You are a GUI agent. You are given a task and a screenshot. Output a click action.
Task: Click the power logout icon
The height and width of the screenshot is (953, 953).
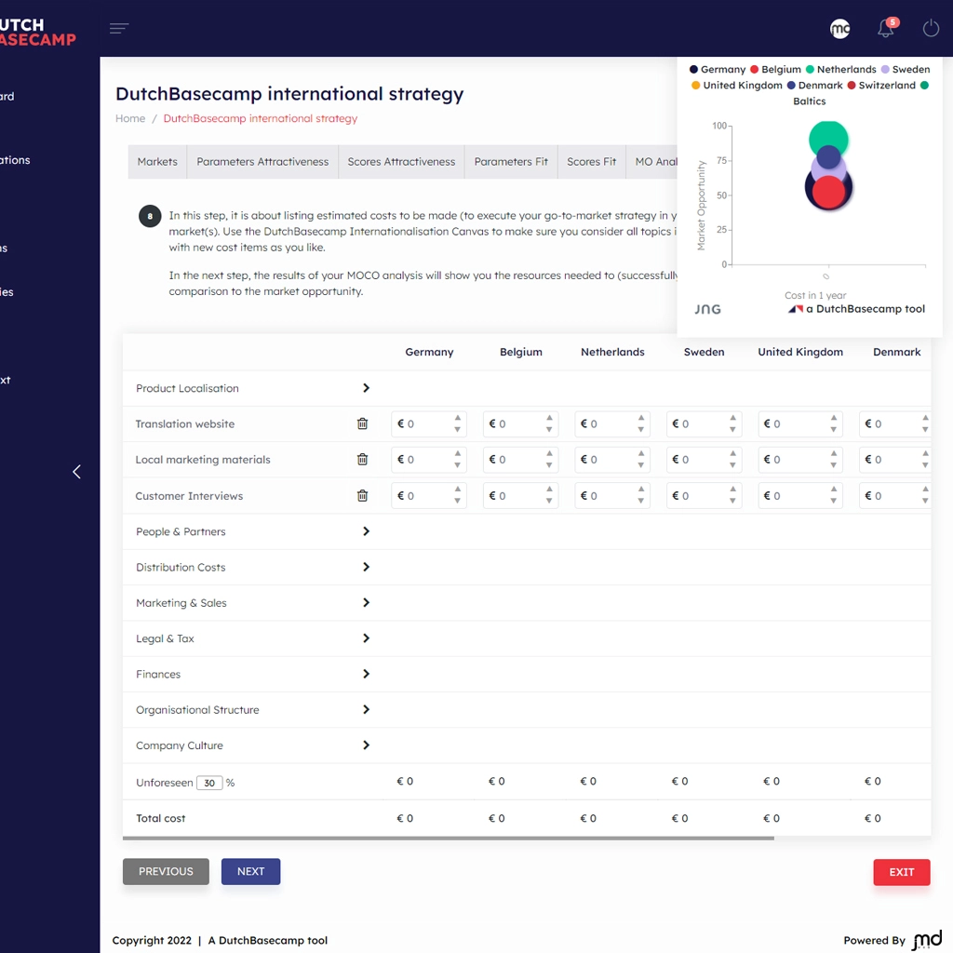[x=931, y=29]
